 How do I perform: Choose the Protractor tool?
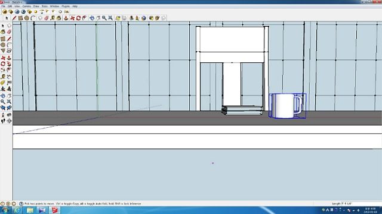click(x=3, y=83)
